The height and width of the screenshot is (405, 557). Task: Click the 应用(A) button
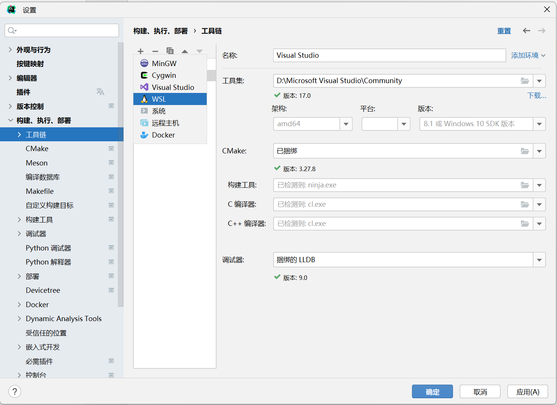[528, 392]
